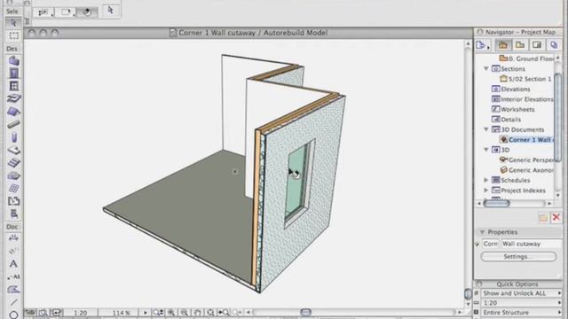Click the fit in window icon
Image resolution: width=568 pixels, height=319 pixels.
pyautogui.click(x=210, y=313)
